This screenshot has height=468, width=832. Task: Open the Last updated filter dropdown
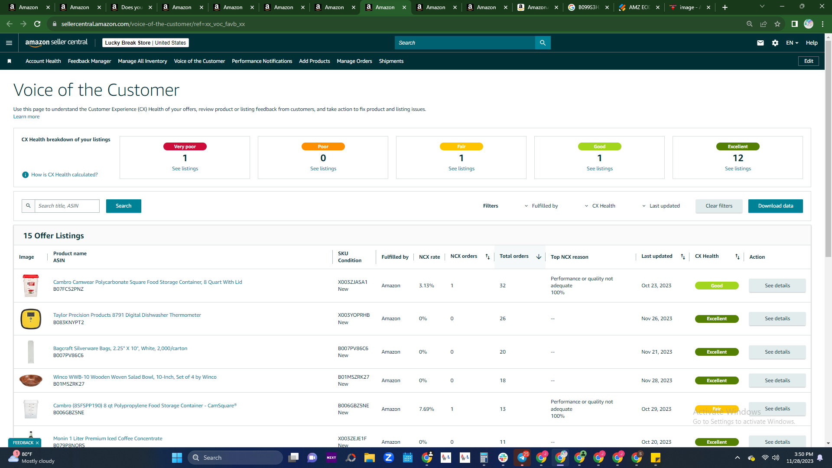(x=661, y=206)
